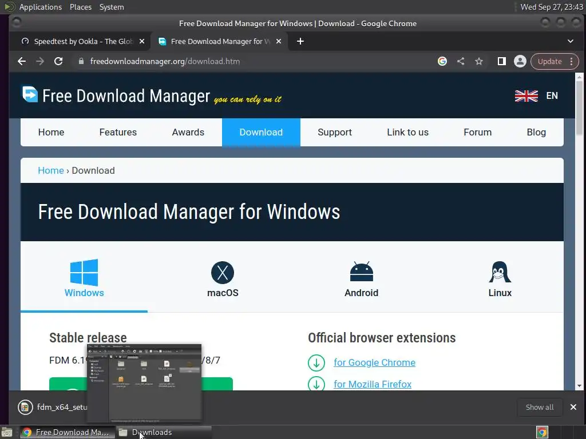Click download arrow icon beside Google Chrome
The width and height of the screenshot is (586, 439).
click(x=316, y=363)
